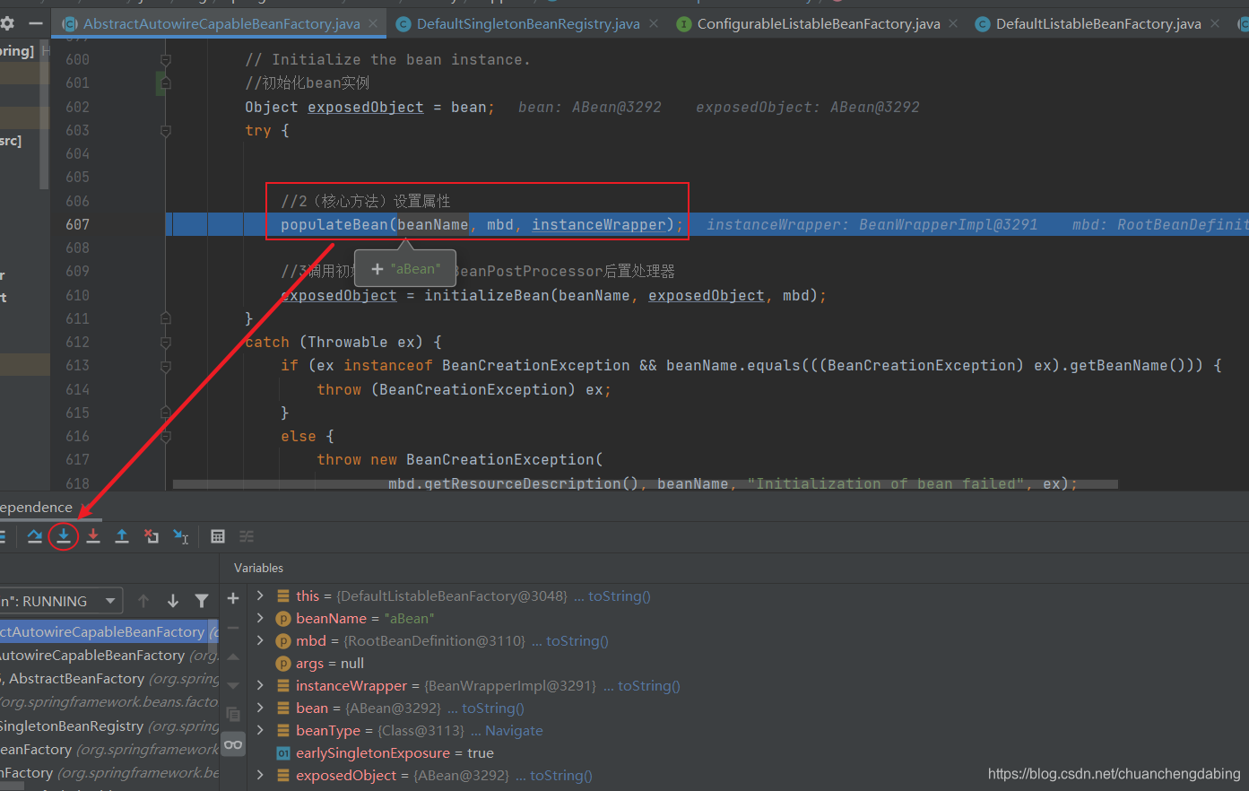1249x791 pixels.
Task: Close DefaultListableBeanFactory.java tab
Action: (x=1214, y=24)
